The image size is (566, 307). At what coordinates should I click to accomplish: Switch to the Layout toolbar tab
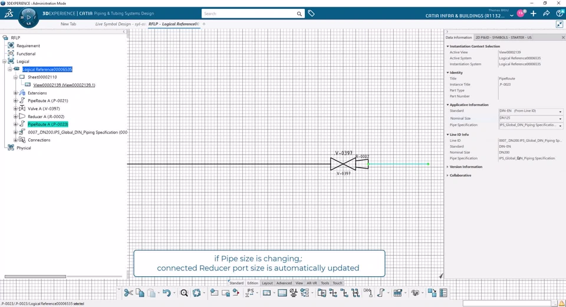267,283
